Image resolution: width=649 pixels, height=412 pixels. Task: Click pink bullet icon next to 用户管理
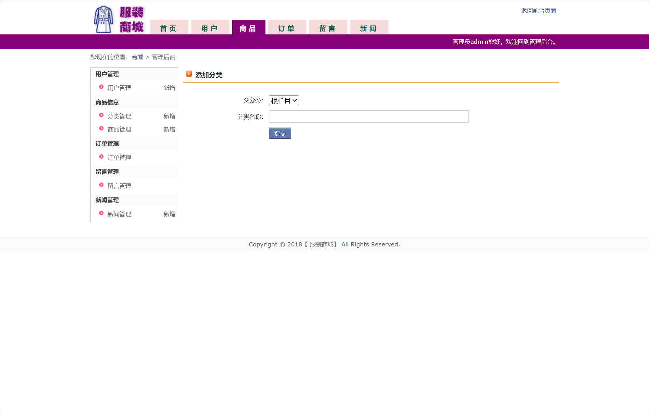tap(101, 87)
